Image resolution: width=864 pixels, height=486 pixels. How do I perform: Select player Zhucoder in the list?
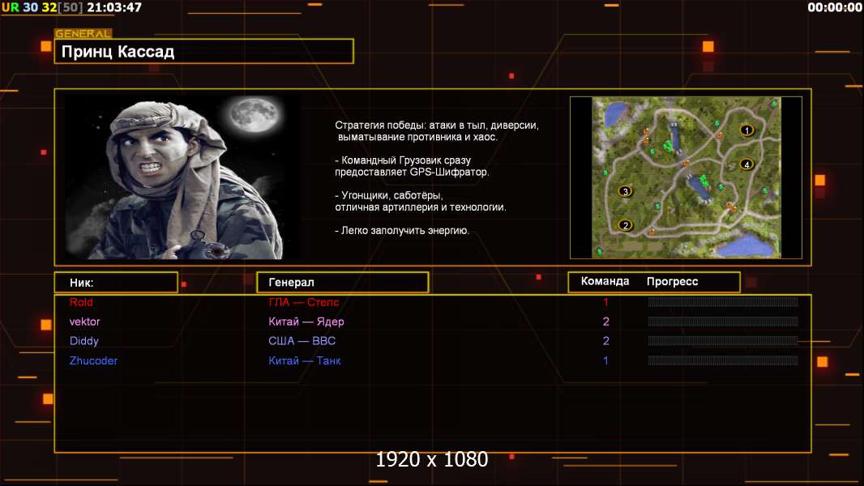coord(93,360)
